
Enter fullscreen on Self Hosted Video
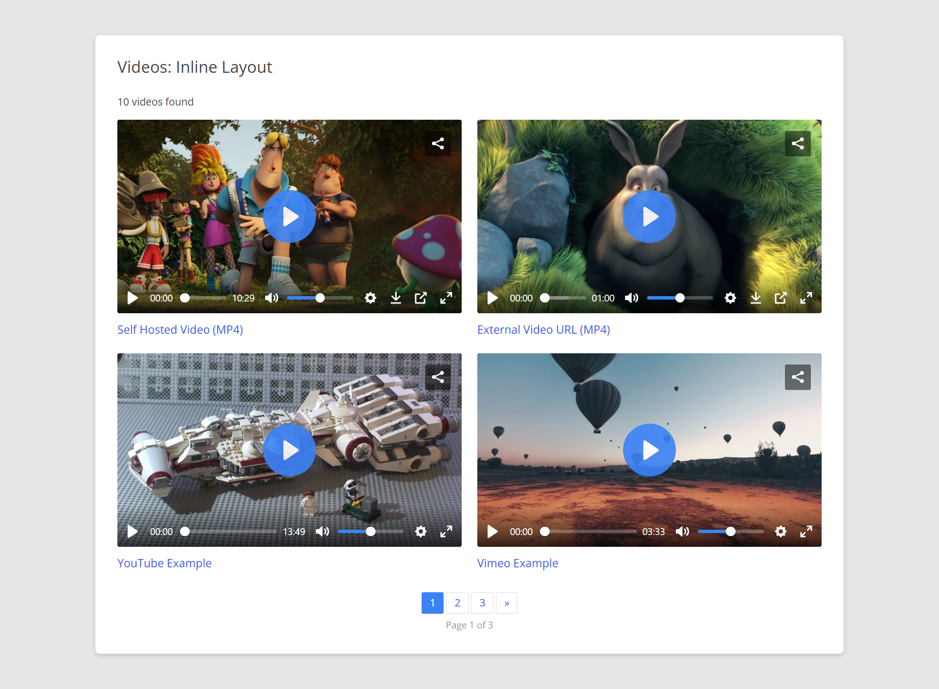click(x=446, y=298)
